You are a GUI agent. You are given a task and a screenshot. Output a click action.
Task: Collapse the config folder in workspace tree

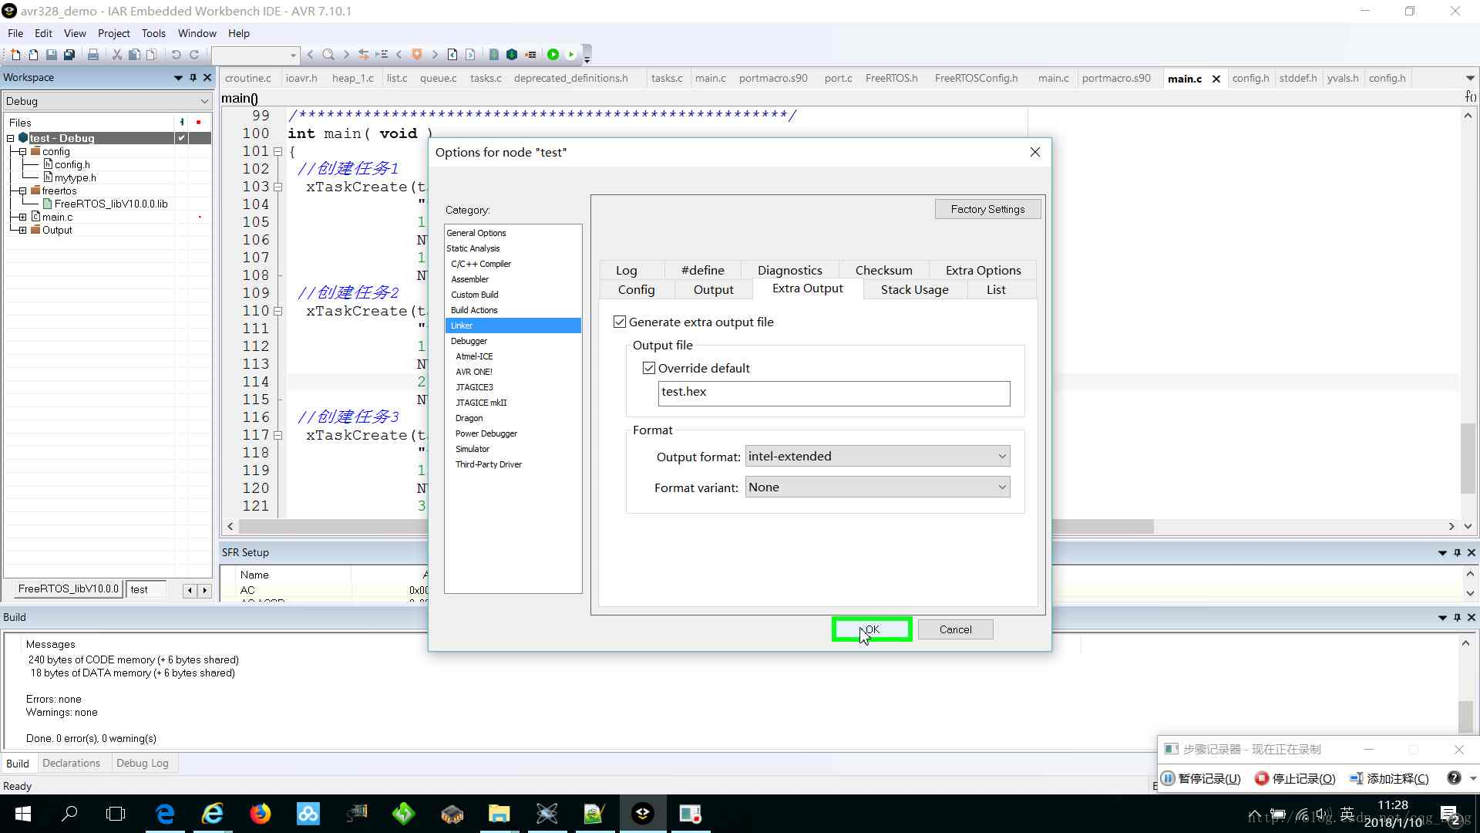point(23,152)
